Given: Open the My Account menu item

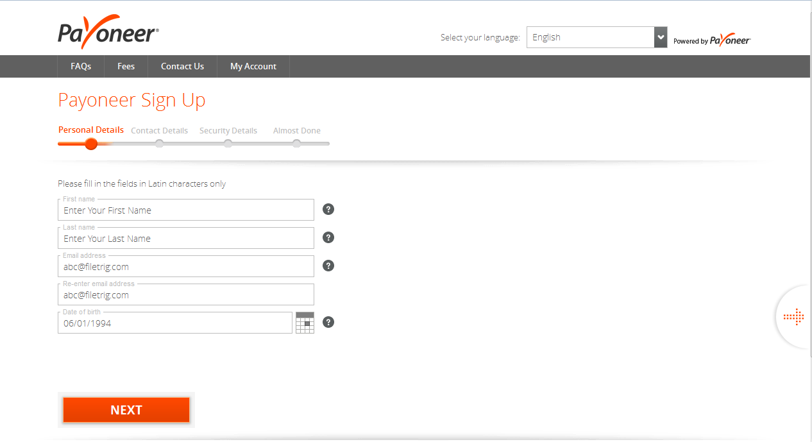Looking at the screenshot, I should 253,66.
